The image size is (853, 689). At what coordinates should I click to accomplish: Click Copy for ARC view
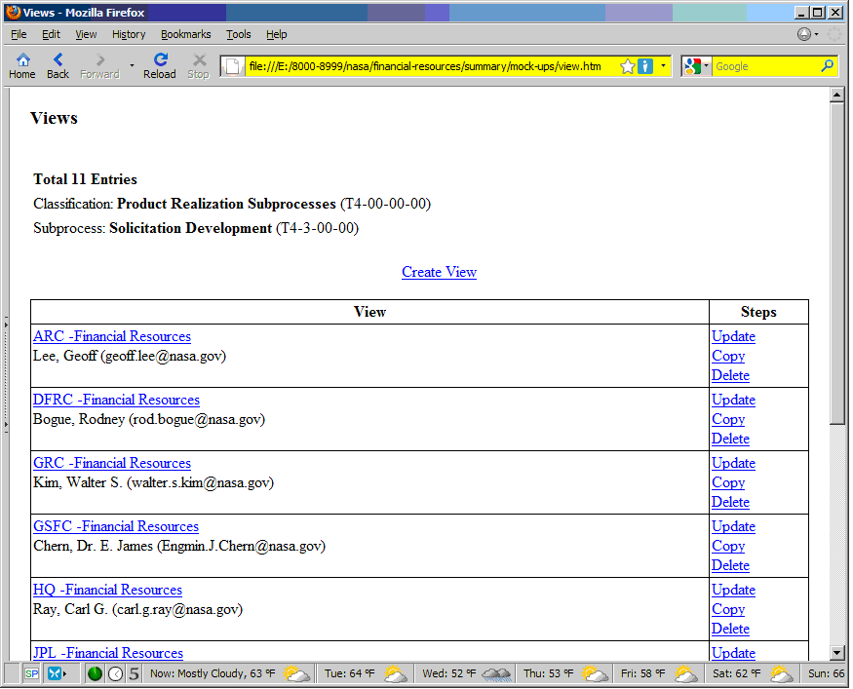coord(728,356)
